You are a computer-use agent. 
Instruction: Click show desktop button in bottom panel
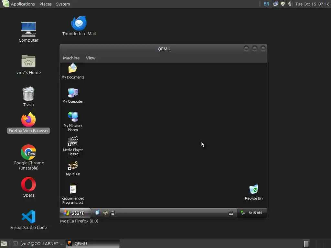(4, 243)
